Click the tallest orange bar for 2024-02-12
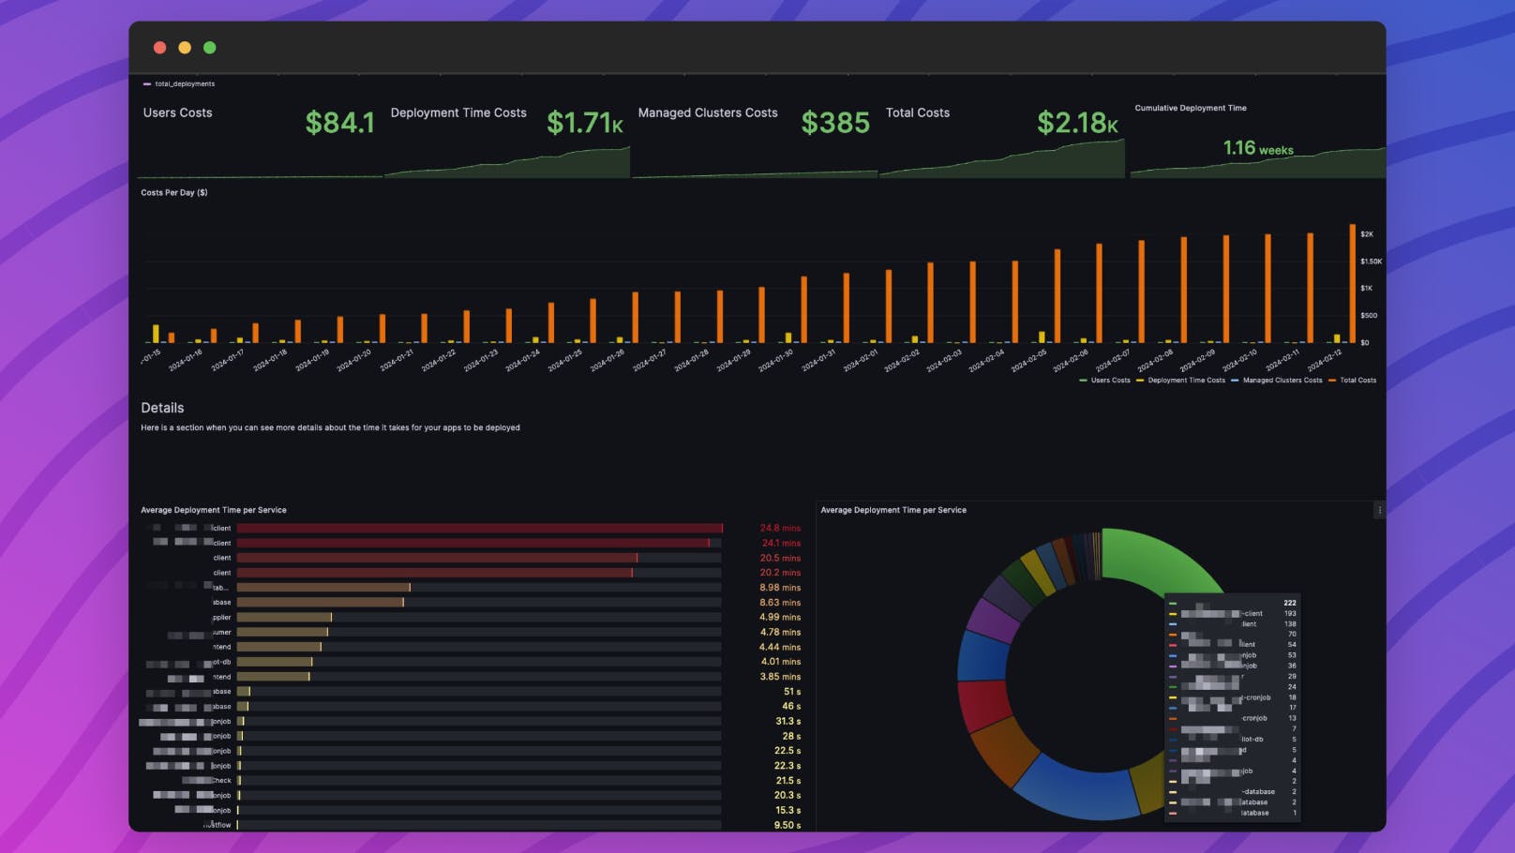1515x853 pixels. (1352, 283)
